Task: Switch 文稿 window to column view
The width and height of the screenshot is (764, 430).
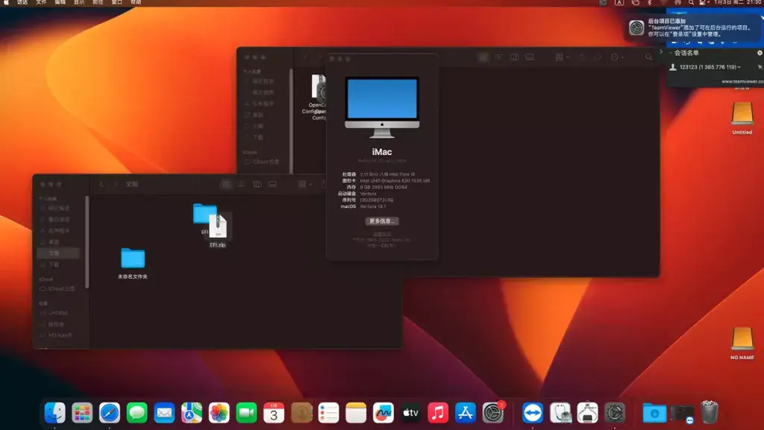Action: [257, 184]
